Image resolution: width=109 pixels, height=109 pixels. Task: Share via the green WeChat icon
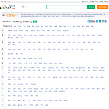click(103, 21)
